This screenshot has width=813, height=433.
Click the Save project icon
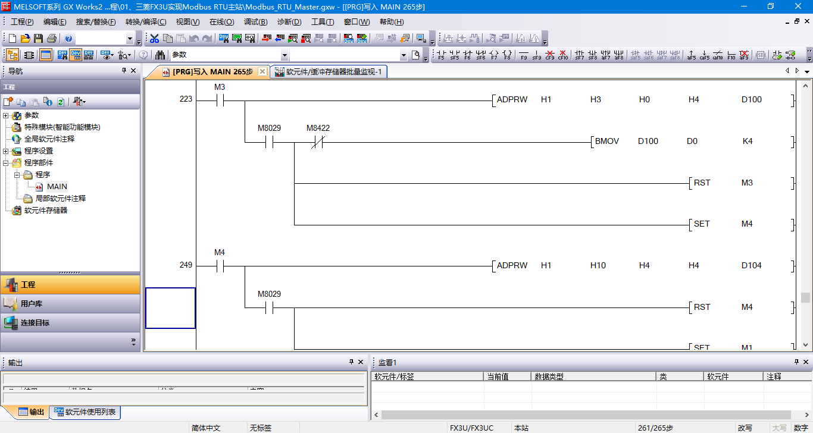click(38, 39)
